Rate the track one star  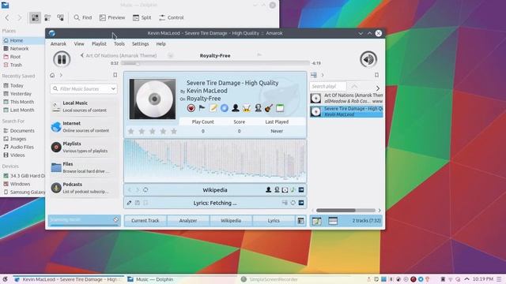tap(131, 131)
